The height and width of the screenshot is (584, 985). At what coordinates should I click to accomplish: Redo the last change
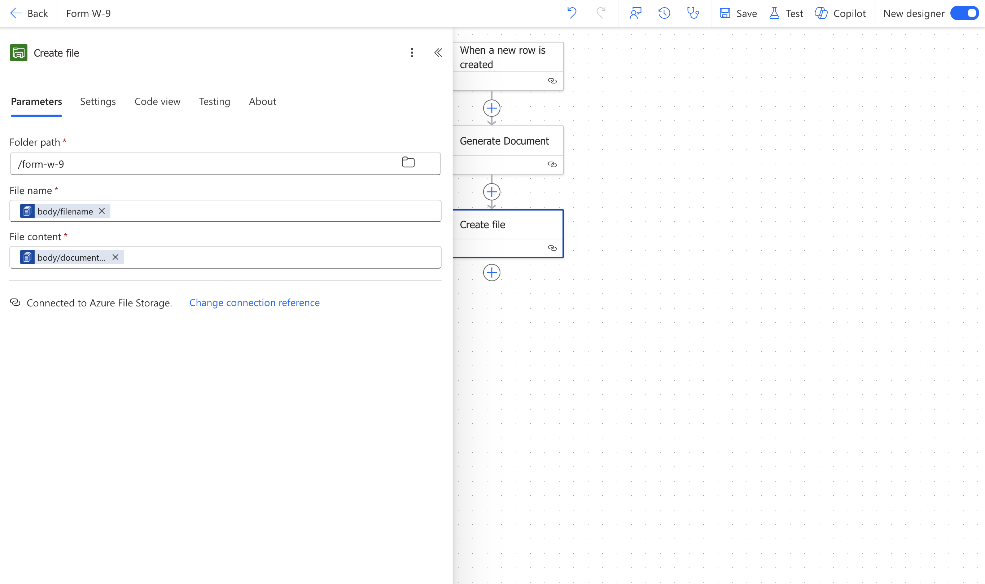[x=600, y=13]
